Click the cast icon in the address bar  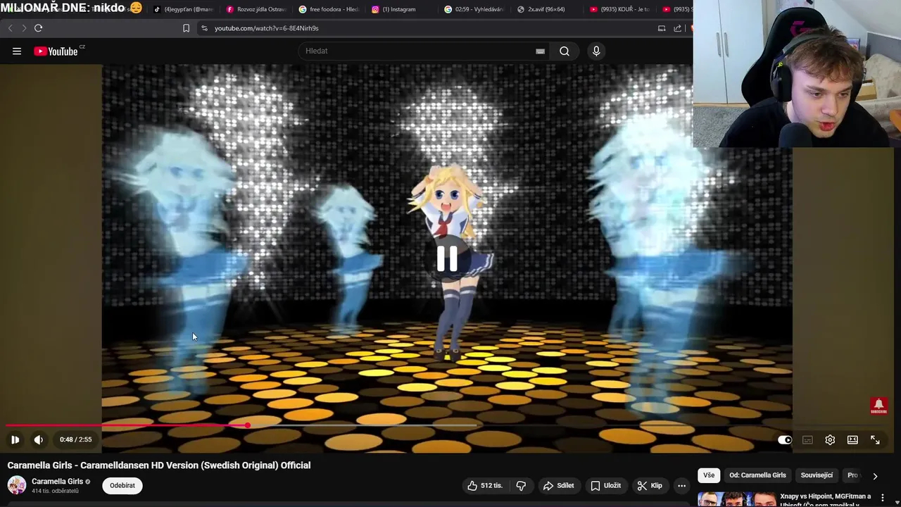pos(662,28)
